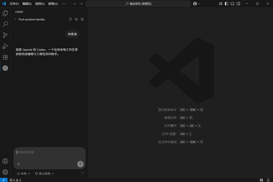Toggle the bottom panel
This screenshot has width=273, height=182.
pyautogui.click(x=232, y=4)
